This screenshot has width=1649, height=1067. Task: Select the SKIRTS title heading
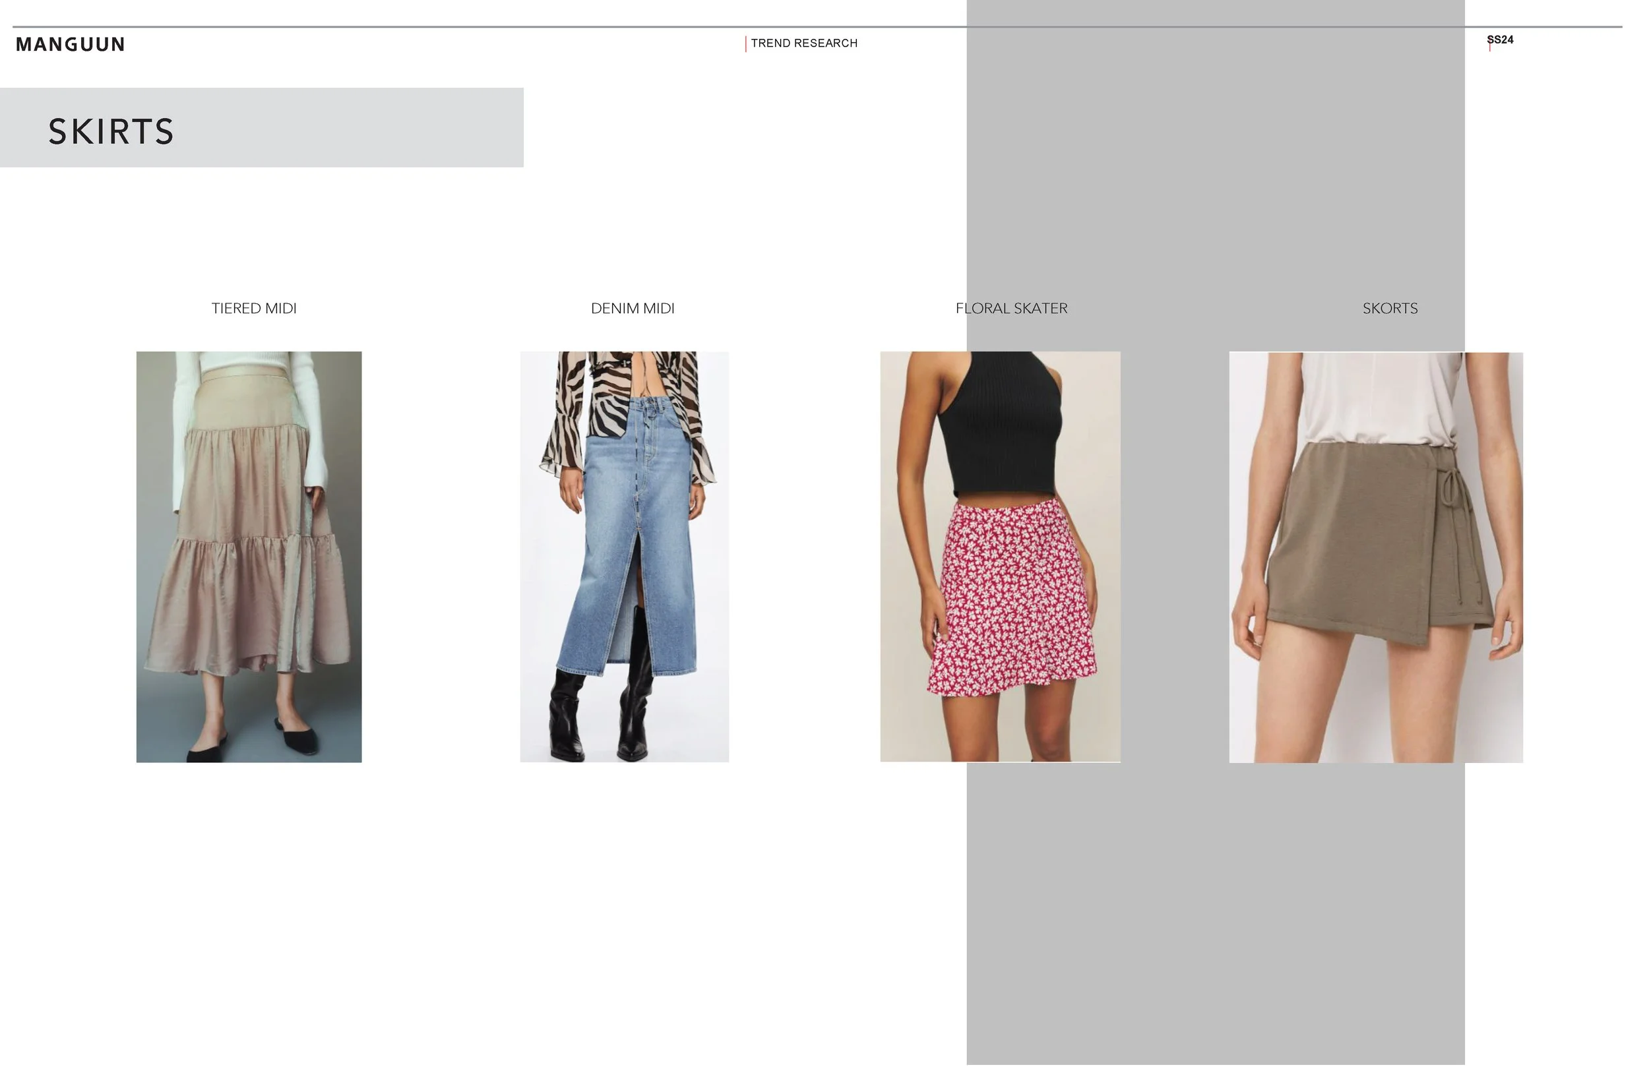tap(111, 132)
